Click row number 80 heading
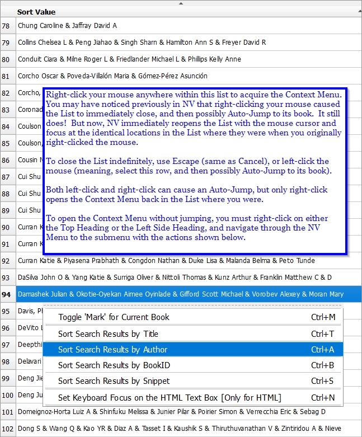Image resolution: width=362 pixels, height=437 pixels. click(8, 59)
